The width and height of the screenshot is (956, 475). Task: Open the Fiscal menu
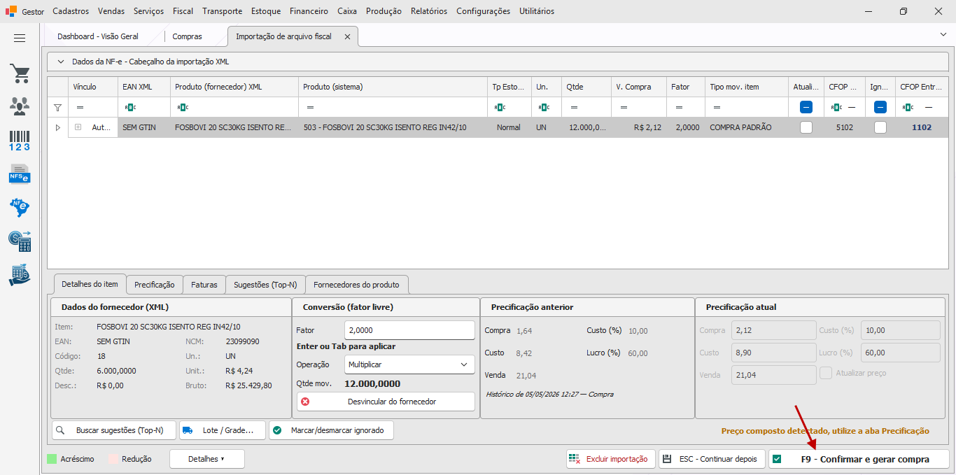183,11
